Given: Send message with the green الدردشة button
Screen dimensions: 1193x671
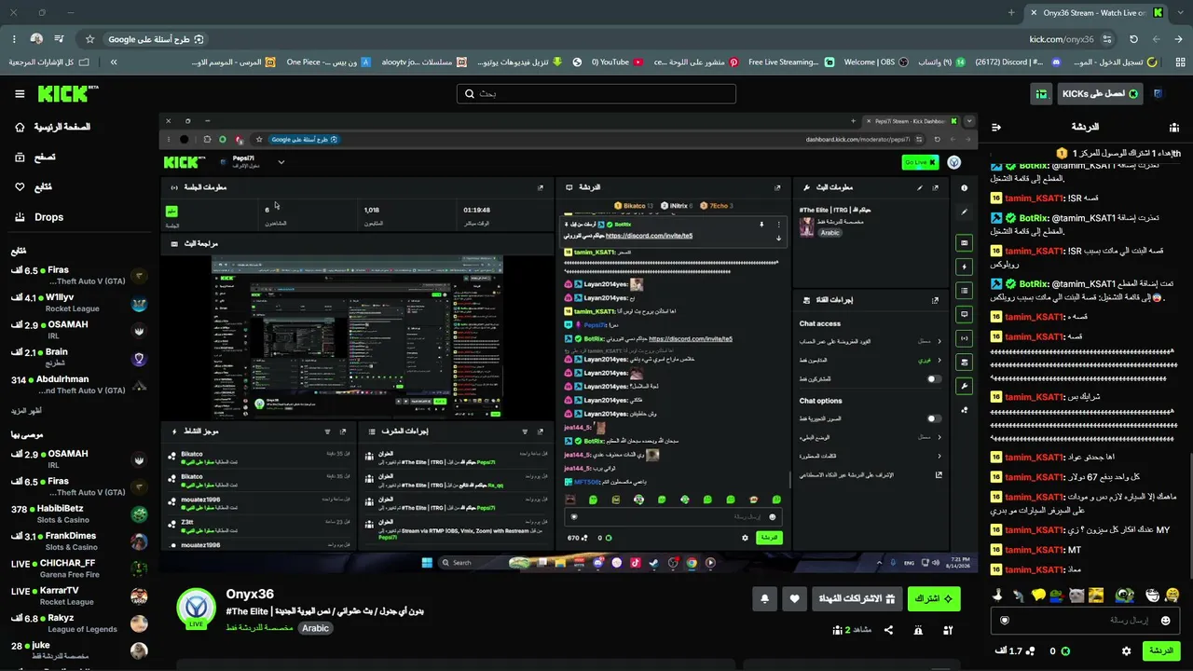Looking at the screenshot, I should pos(1161,650).
